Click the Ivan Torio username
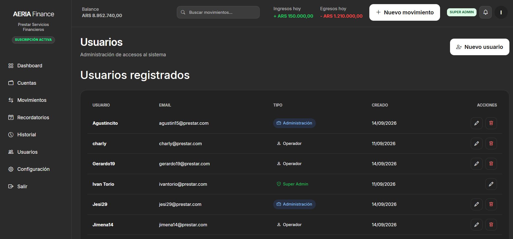513x239 pixels. pos(103,184)
